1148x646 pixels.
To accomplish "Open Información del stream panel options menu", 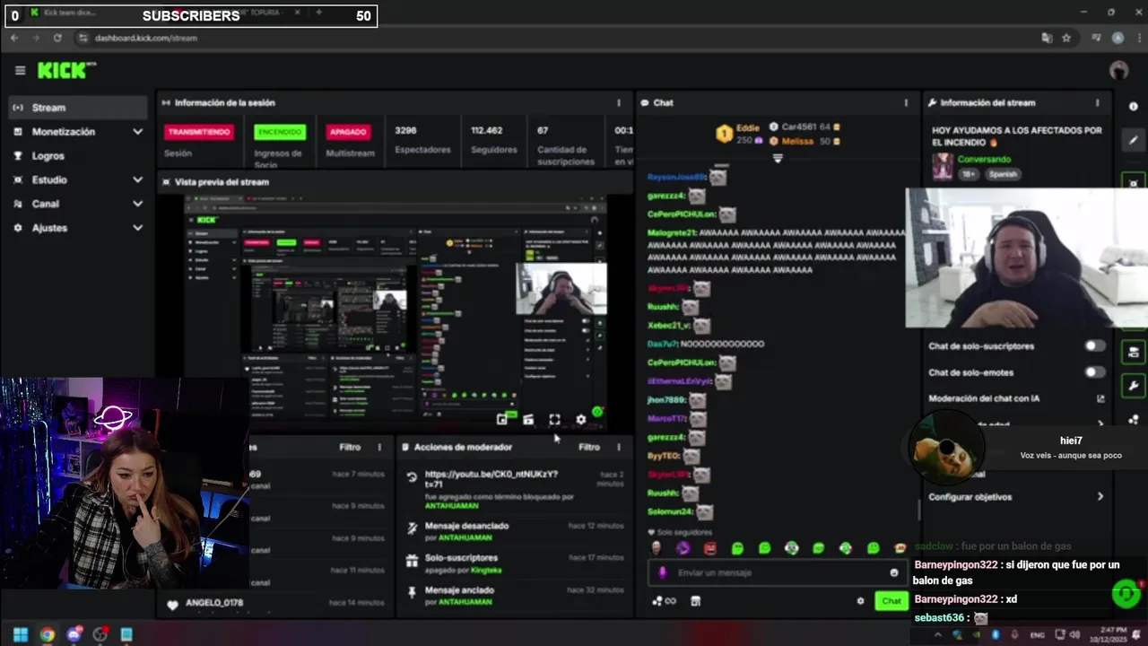I will tap(1097, 103).
